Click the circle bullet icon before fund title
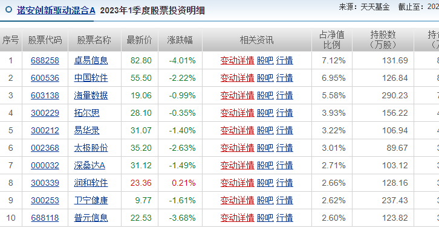The height and width of the screenshot is (234, 439). coord(8,10)
